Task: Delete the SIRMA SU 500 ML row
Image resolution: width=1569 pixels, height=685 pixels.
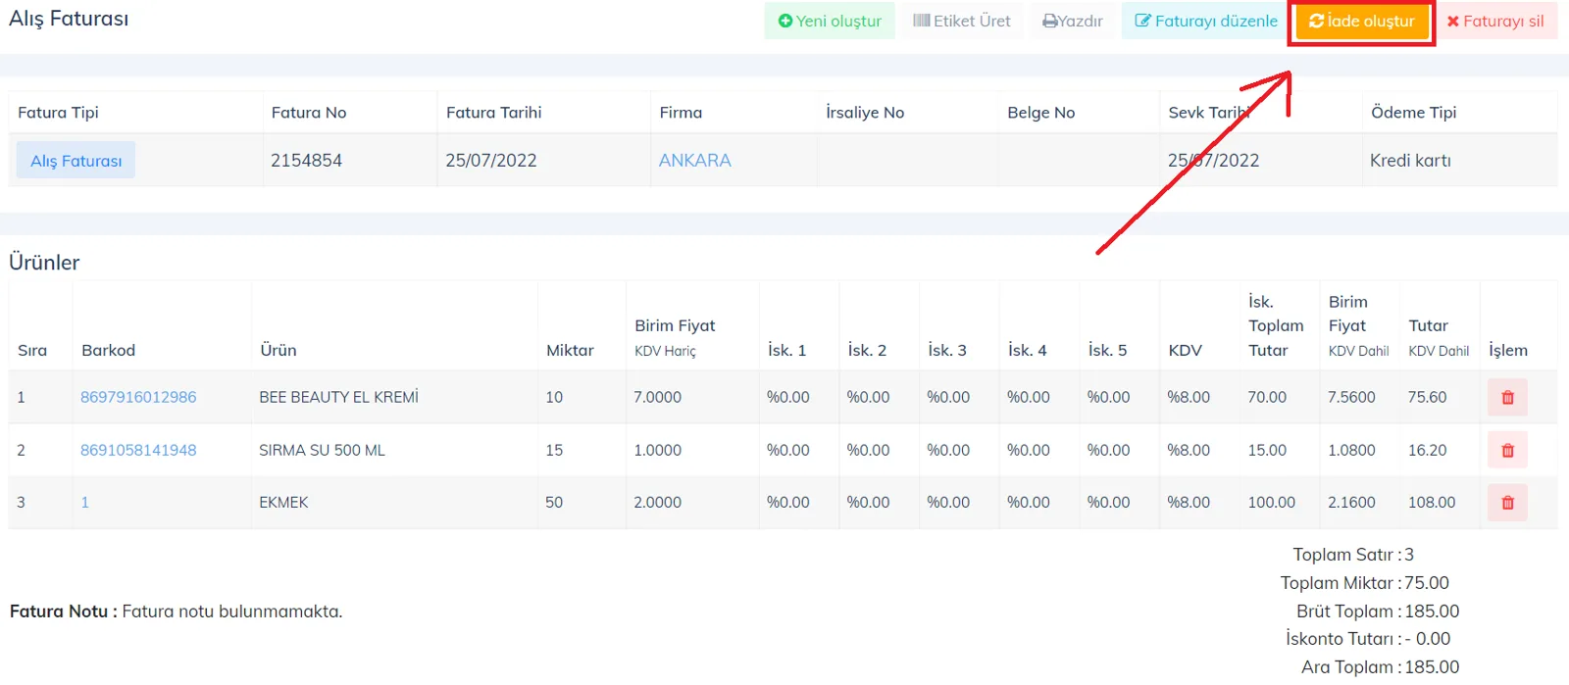Action: pos(1507,451)
